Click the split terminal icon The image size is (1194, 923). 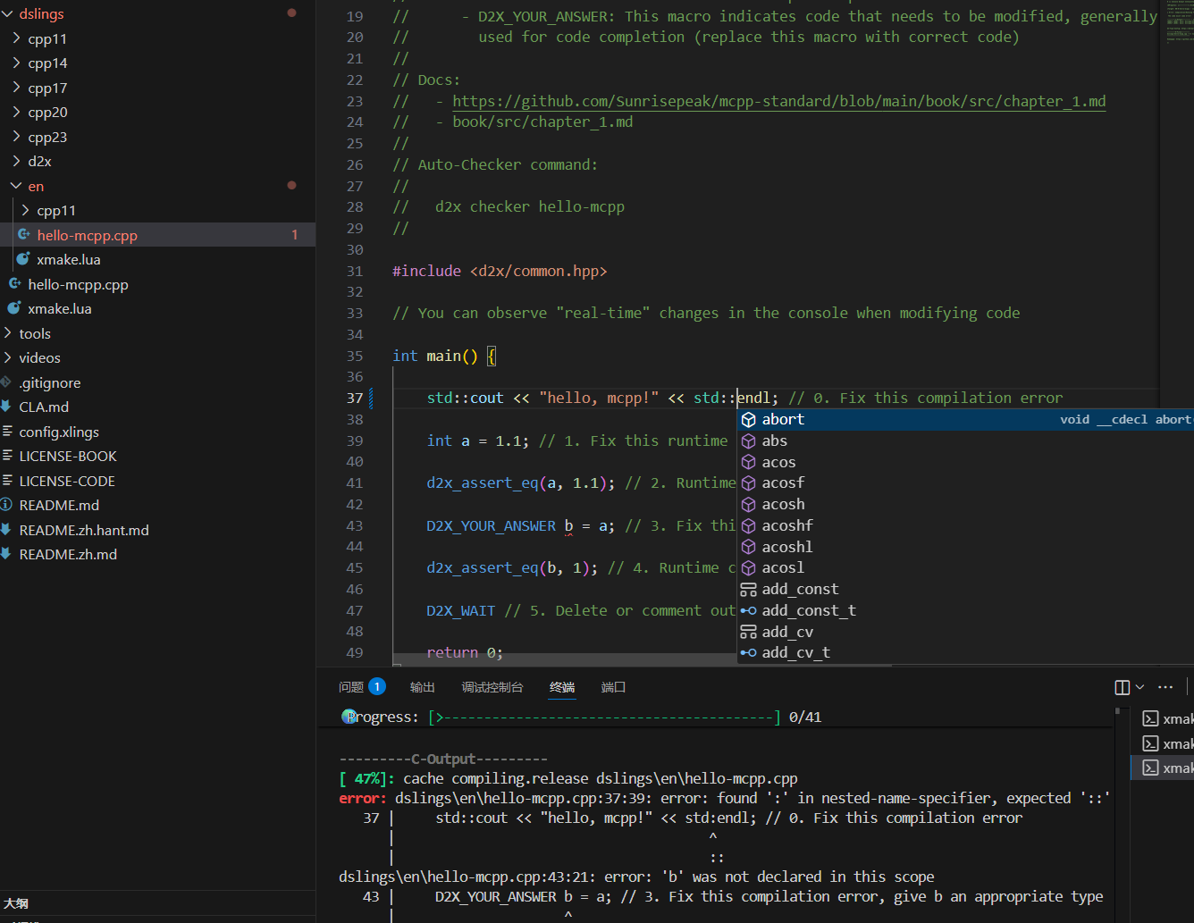pos(1123,687)
